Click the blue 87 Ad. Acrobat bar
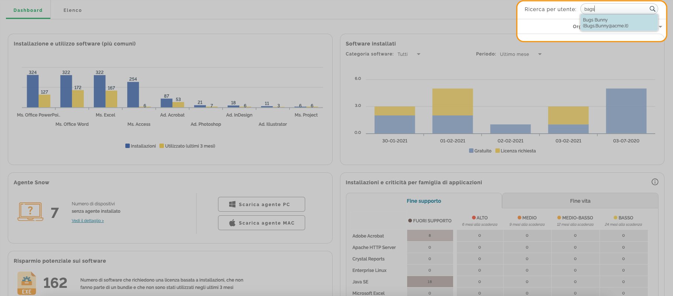673x296 pixels. point(166,103)
